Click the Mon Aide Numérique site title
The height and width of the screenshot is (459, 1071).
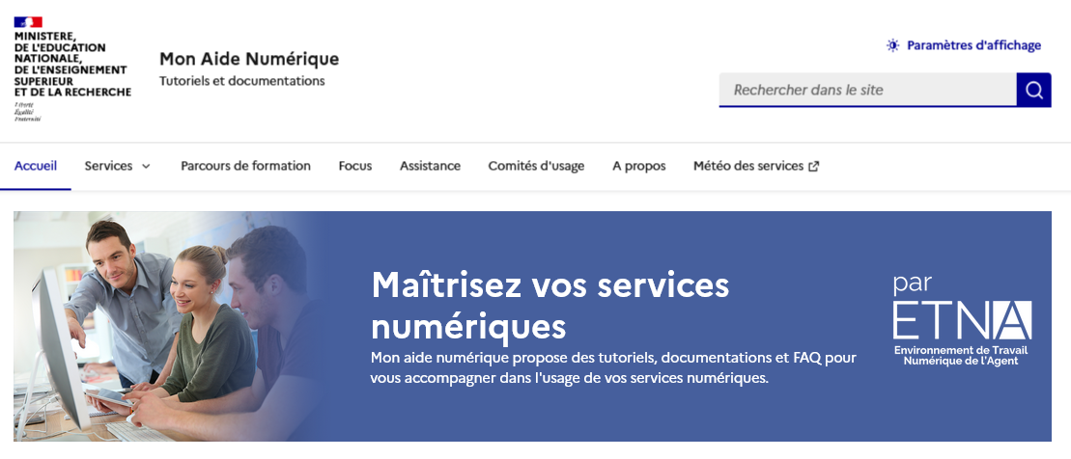(249, 59)
